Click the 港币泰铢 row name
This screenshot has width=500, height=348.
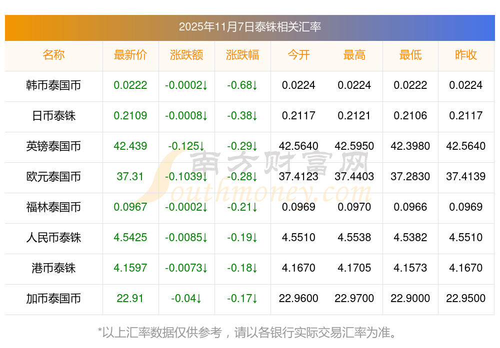(x=53, y=268)
